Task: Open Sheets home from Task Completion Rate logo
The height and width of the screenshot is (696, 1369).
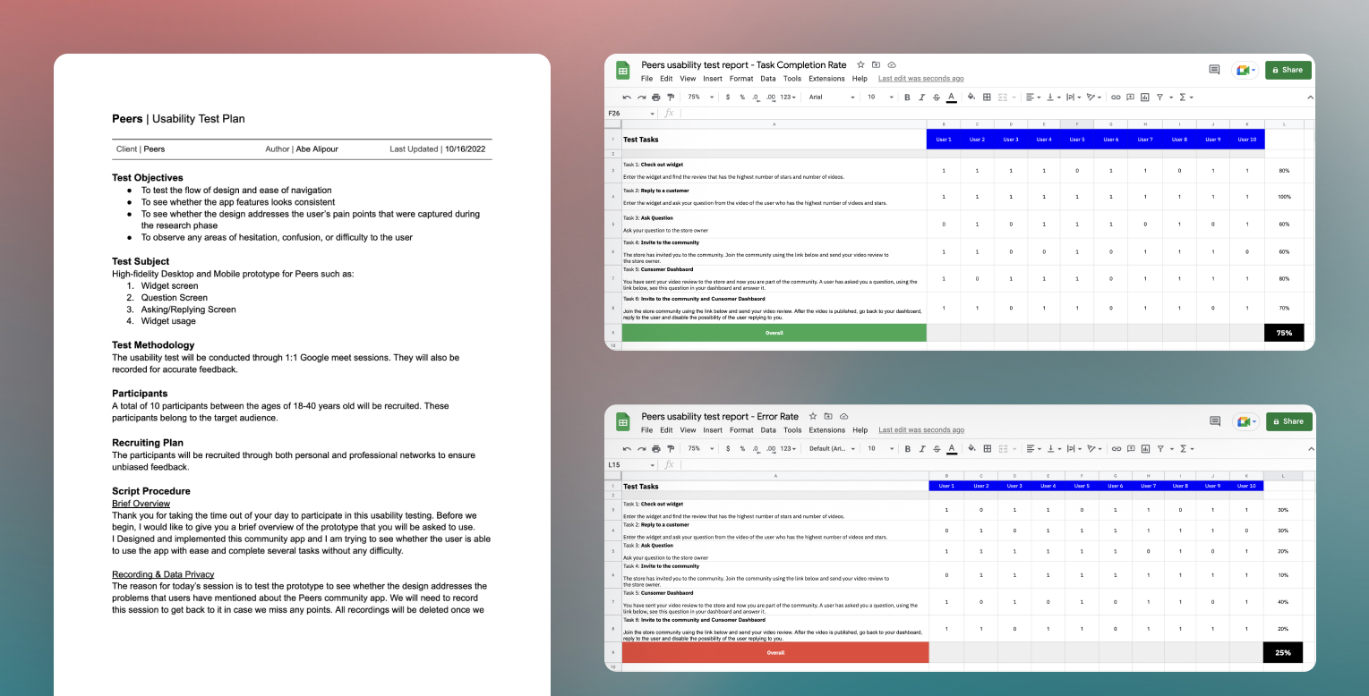Action: pyautogui.click(x=623, y=71)
